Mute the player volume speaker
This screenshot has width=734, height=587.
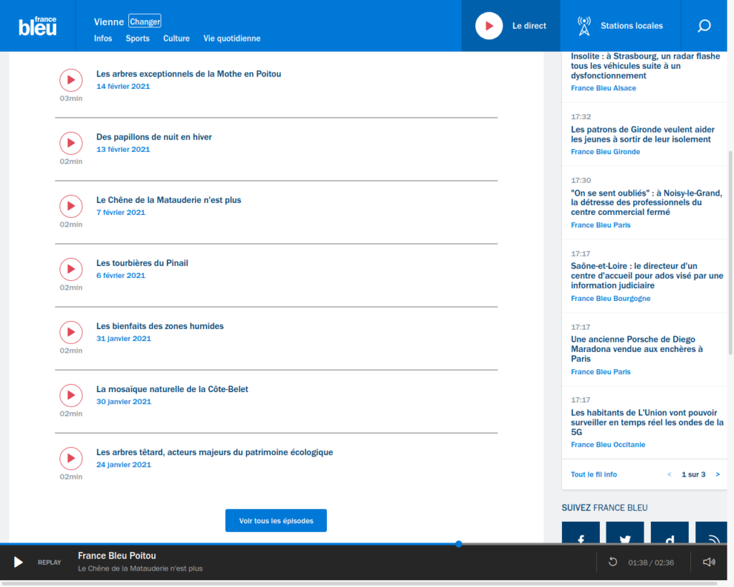coord(709,562)
